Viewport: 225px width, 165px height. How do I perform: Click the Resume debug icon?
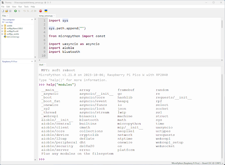pyautogui.click(x=35, y=11)
